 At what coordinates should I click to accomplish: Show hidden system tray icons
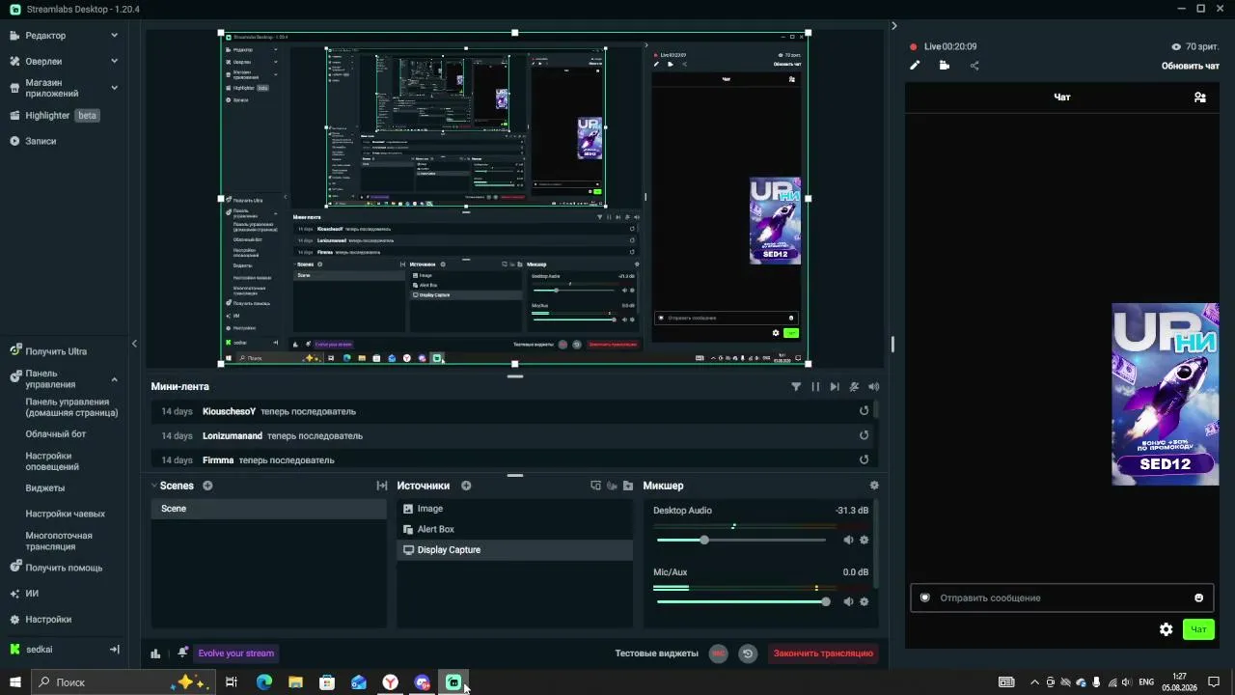1035,682
